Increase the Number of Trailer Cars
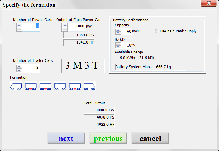 pyautogui.click(x=19, y=66)
